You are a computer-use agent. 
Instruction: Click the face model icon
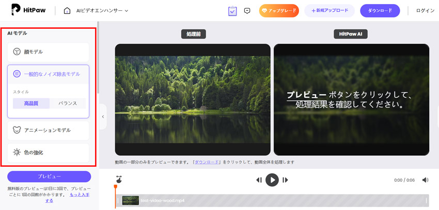[17, 52]
